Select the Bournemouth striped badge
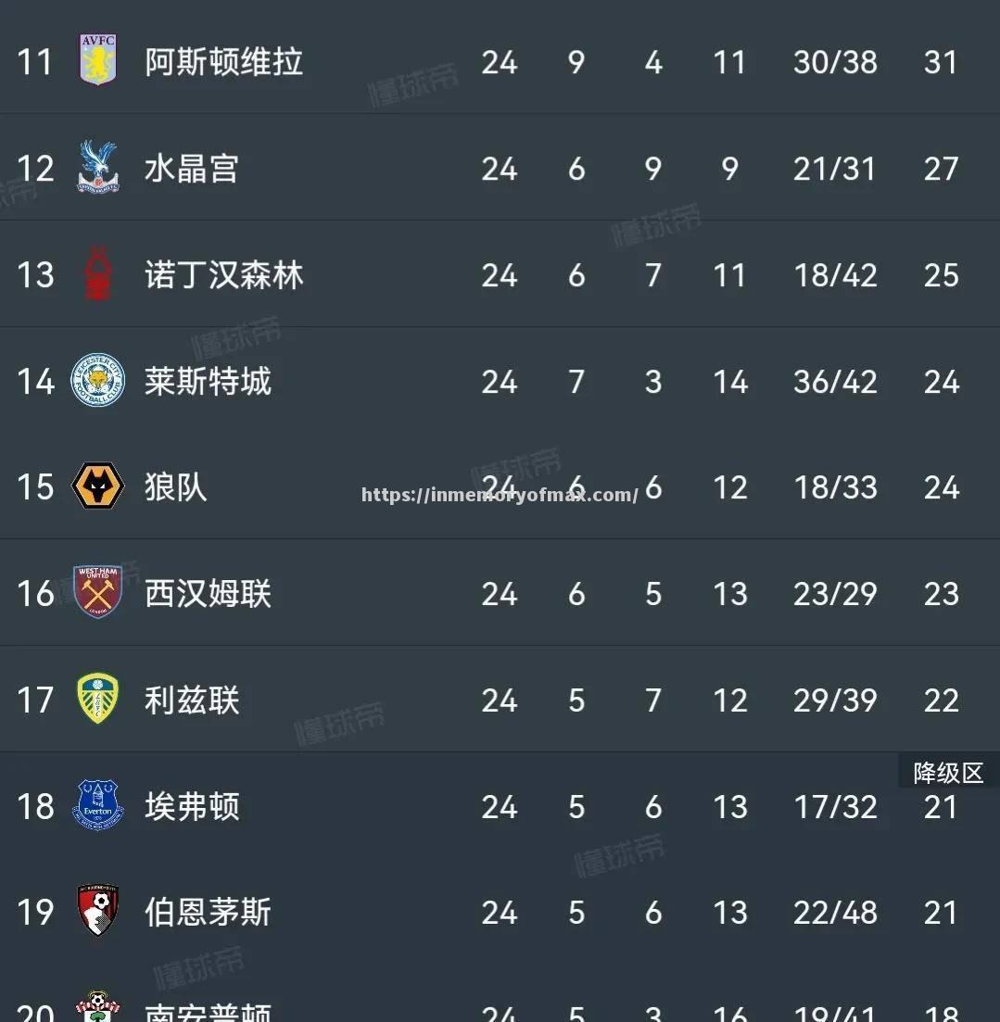This screenshot has height=1022, width=1000. tap(97, 913)
